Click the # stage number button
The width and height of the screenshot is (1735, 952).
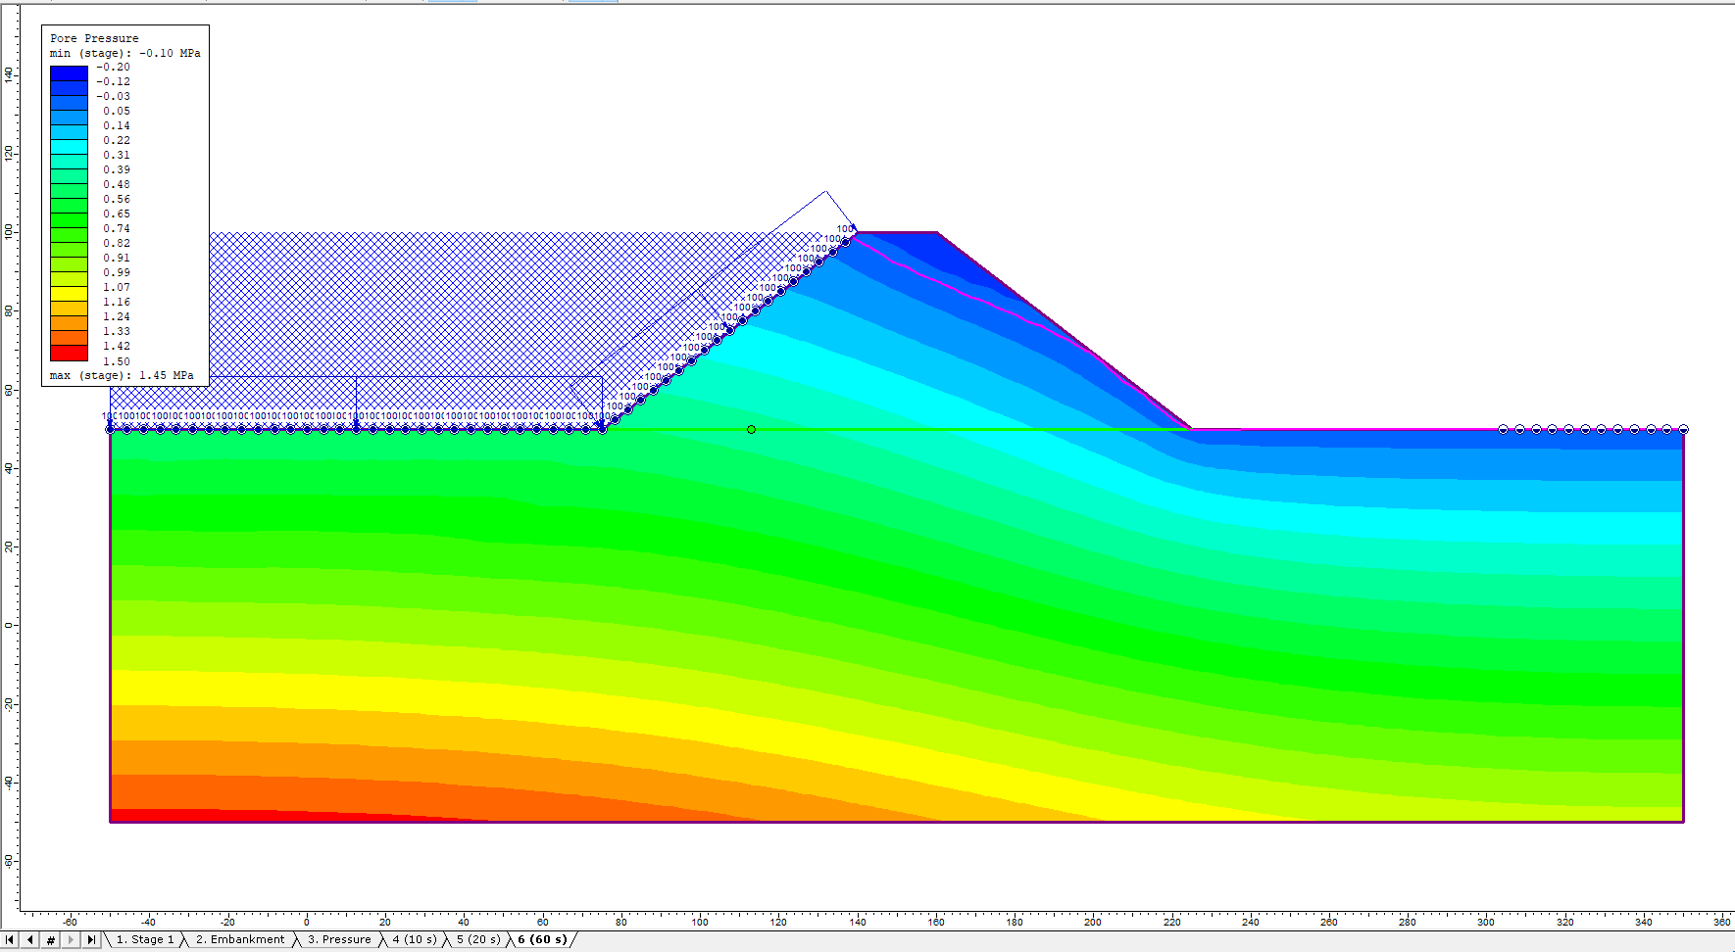[51, 940]
